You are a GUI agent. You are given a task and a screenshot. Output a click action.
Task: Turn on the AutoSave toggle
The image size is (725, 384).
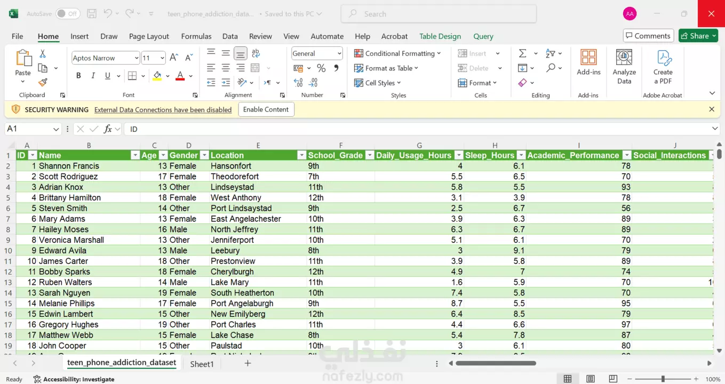[68, 14]
